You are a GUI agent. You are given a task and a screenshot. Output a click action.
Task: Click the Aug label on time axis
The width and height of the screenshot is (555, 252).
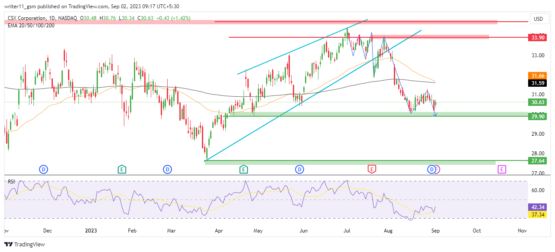point(388,231)
